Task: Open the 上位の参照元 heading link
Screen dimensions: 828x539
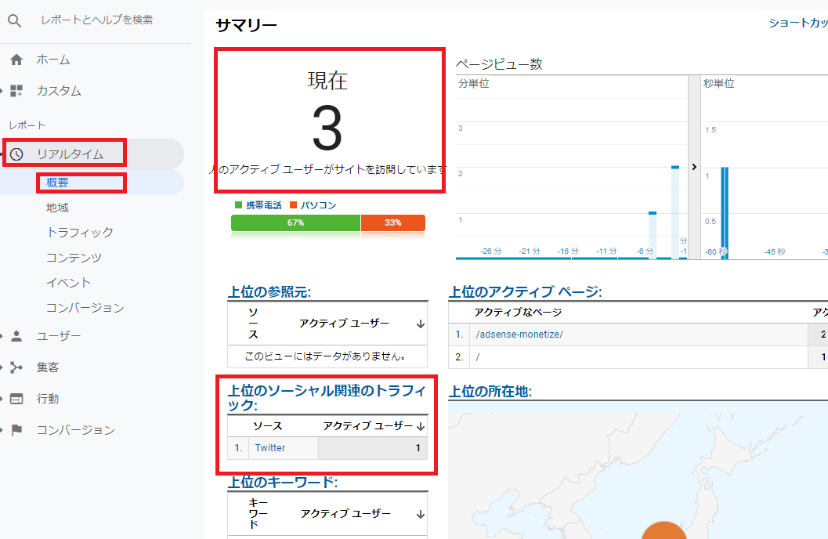Action: (269, 292)
